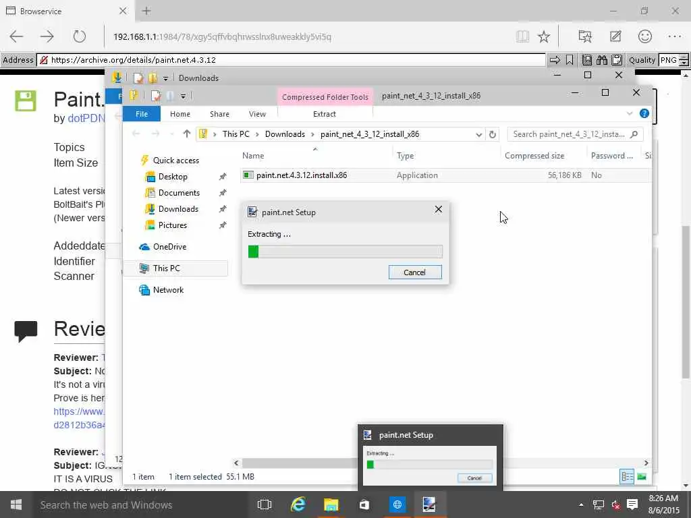Switch to large icons view
This screenshot has width=691, height=518.
pos(642,477)
